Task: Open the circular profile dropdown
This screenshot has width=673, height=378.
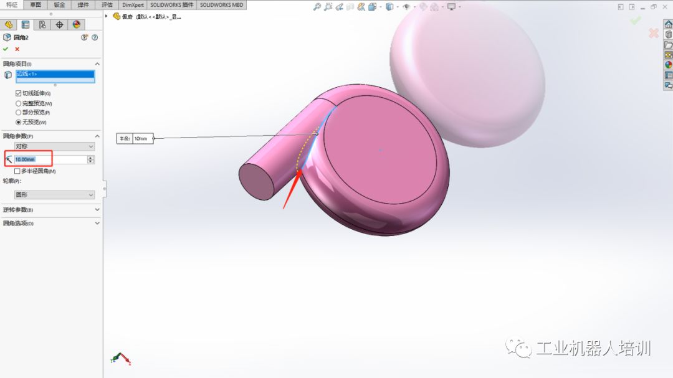Action: tap(55, 195)
